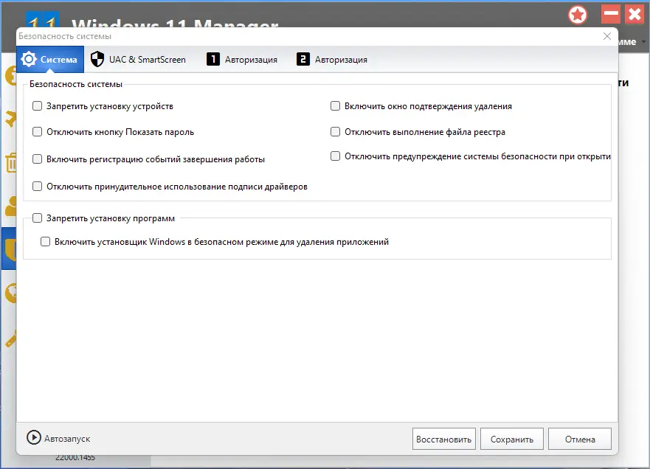Enable Запретить установку программ
650x469 pixels.
pos(38,218)
